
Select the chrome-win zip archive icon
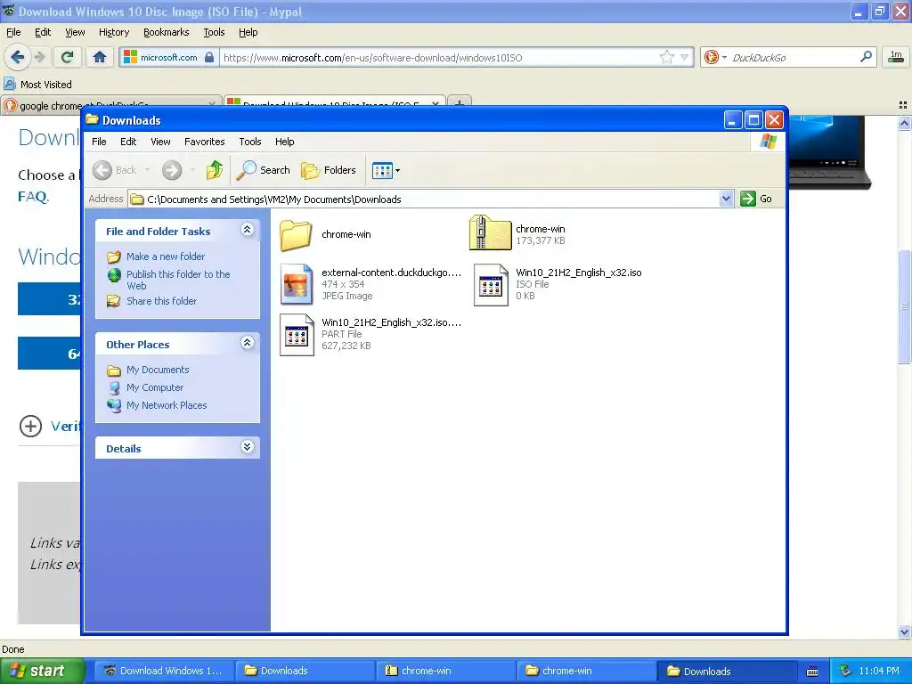coord(490,232)
